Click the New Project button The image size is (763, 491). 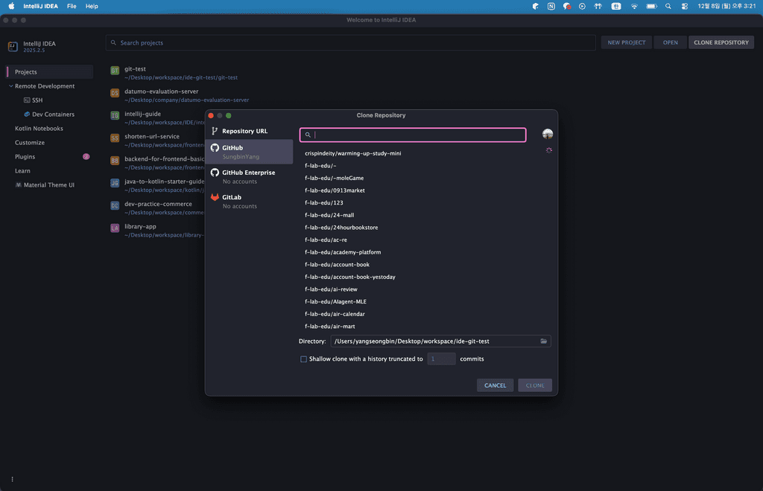(626, 42)
